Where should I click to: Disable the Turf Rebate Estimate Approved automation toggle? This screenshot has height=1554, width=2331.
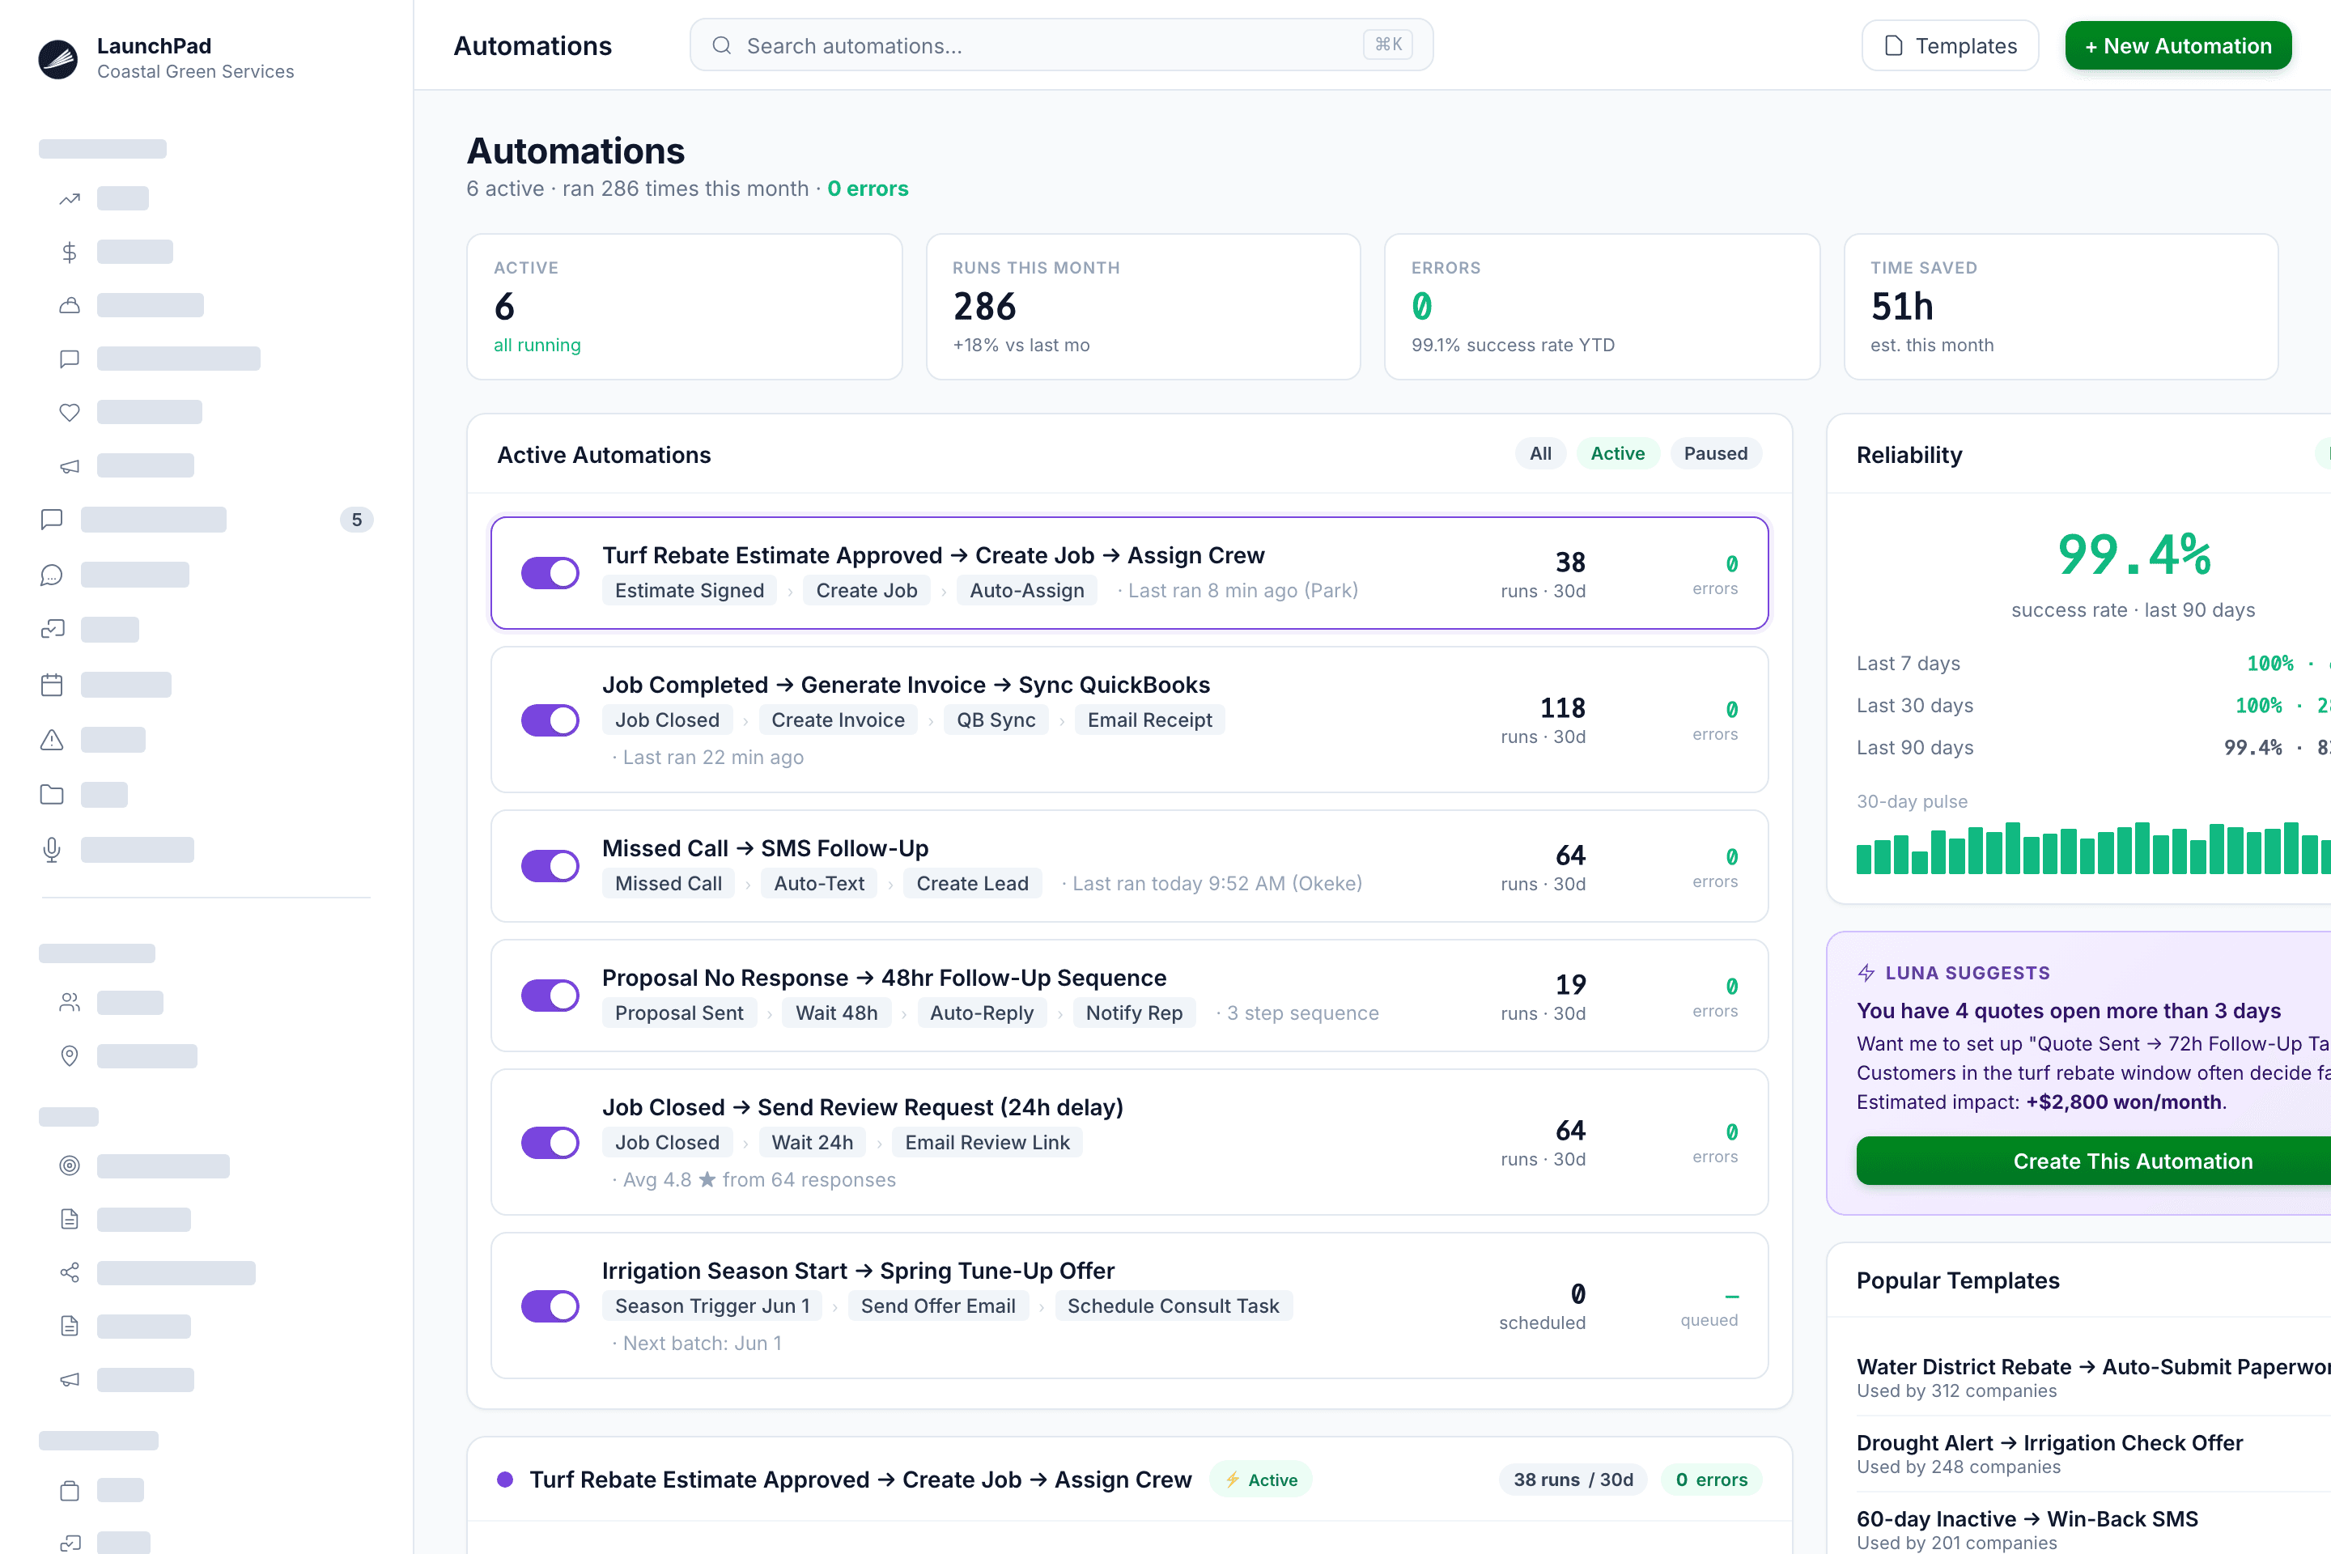point(550,573)
